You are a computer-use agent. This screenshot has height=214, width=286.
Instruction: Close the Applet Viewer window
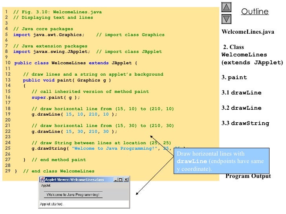click(x=126, y=180)
